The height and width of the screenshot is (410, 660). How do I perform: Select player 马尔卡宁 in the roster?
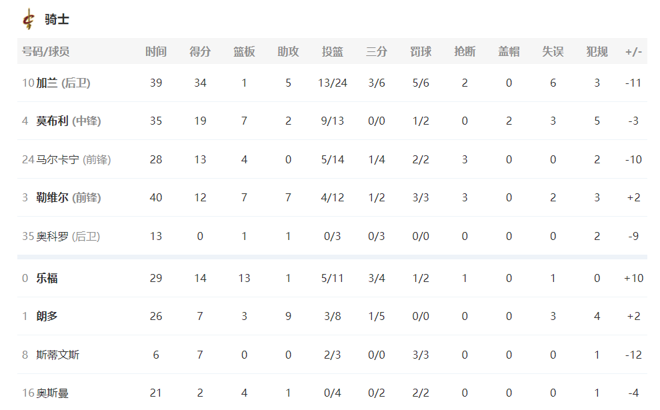(x=57, y=159)
